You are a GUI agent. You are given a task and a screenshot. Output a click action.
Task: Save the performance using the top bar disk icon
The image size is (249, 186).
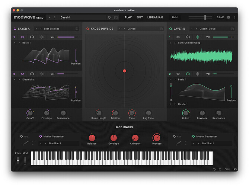click(116, 17)
